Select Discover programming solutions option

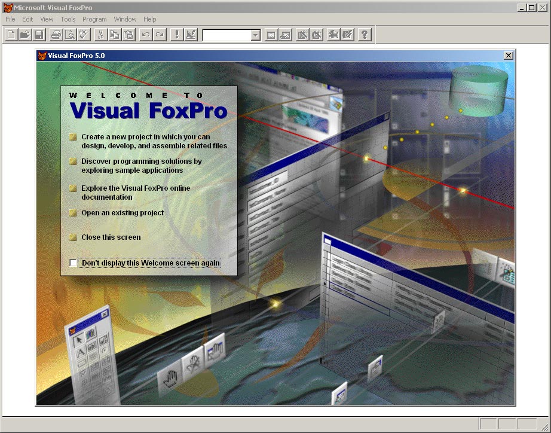[x=136, y=166]
